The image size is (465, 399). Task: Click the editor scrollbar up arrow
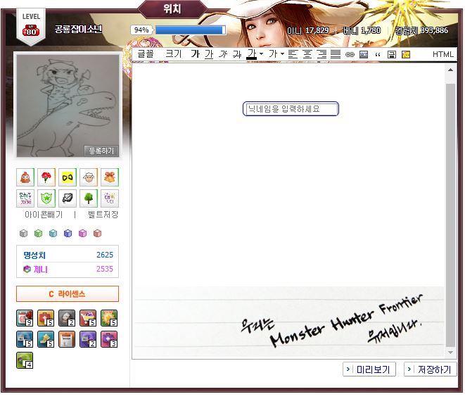pos(450,70)
